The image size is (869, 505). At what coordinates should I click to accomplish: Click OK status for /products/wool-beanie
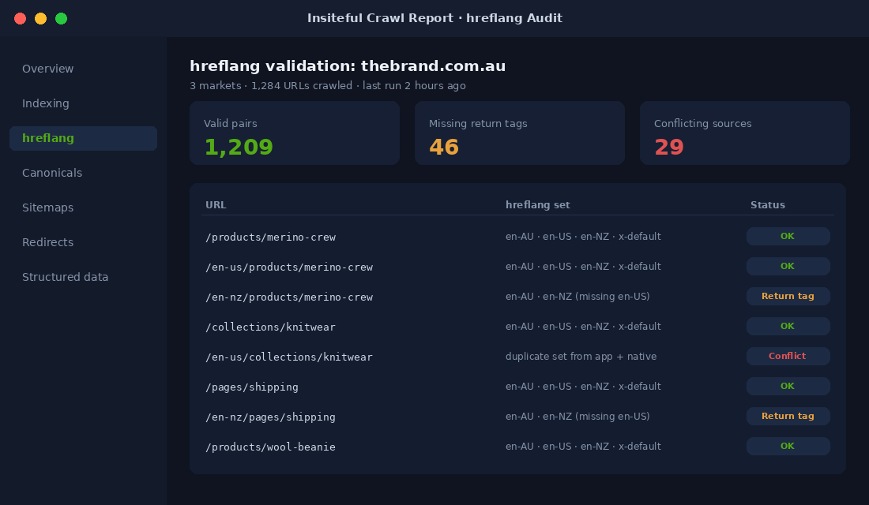pyautogui.click(x=788, y=447)
